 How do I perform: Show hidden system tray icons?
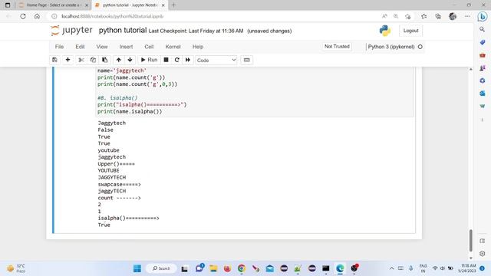tap(391, 268)
